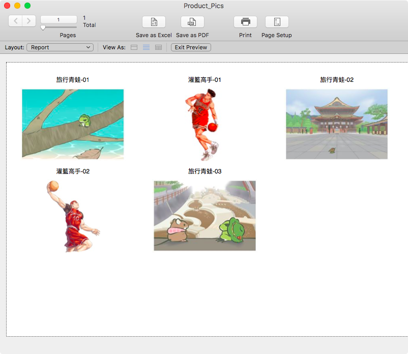This screenshot has height=354, width=408.
Task: Click the Page Setup label
Action: click(x=277, y=35)
